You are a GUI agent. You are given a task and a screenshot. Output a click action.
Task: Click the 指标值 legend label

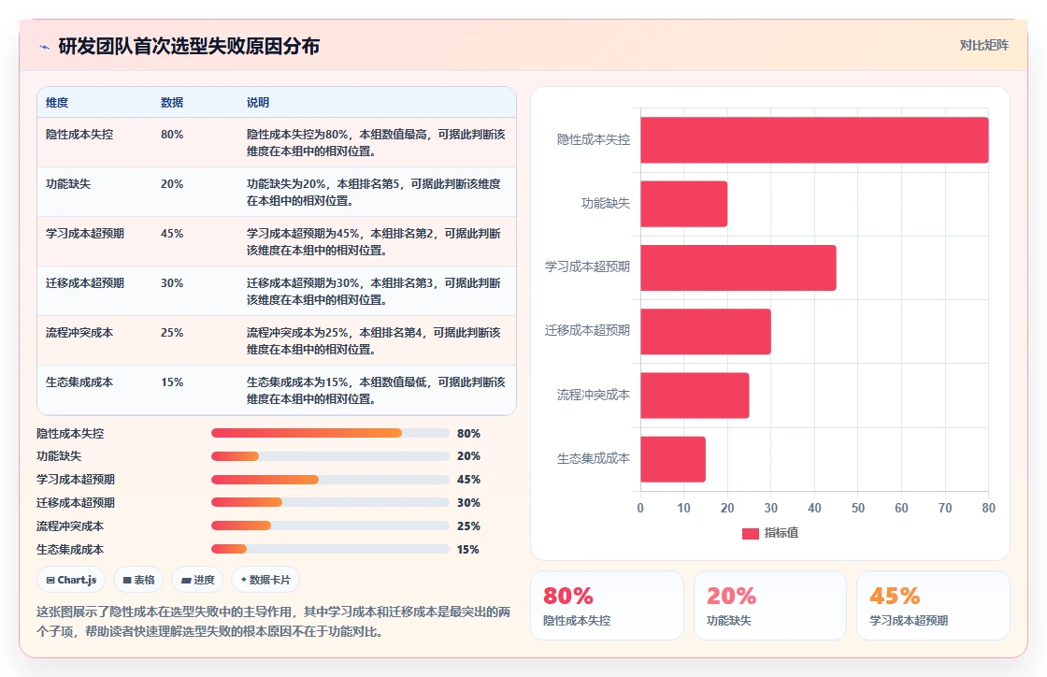point(782,533)
